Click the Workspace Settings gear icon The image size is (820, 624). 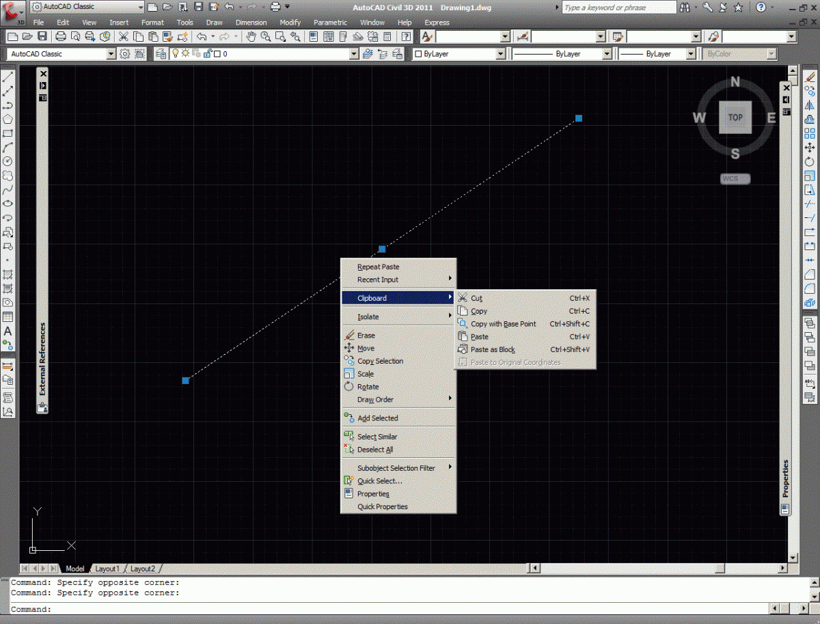[x=125, y=53]
